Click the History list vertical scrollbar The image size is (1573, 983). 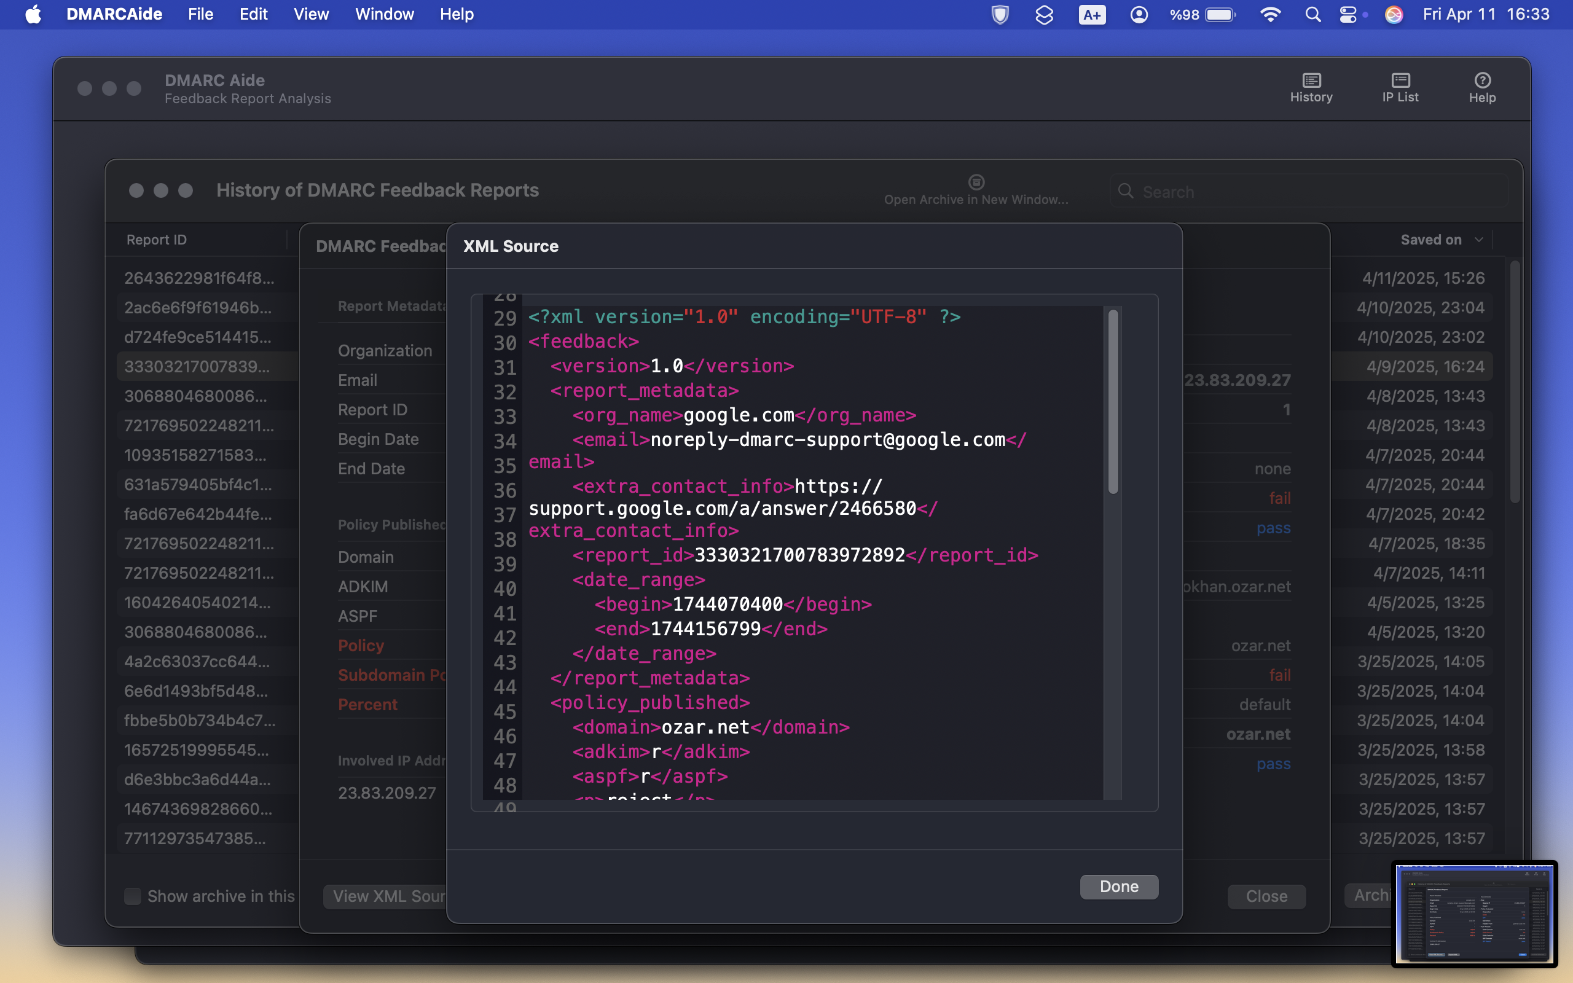pos(1515,382)
